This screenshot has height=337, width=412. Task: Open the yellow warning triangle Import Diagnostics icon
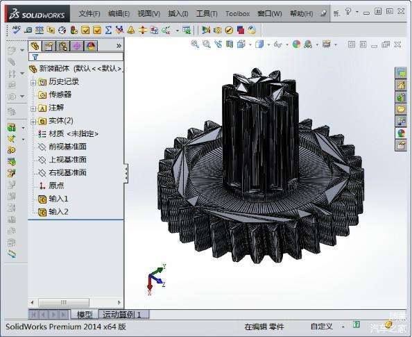coord(131,31)
